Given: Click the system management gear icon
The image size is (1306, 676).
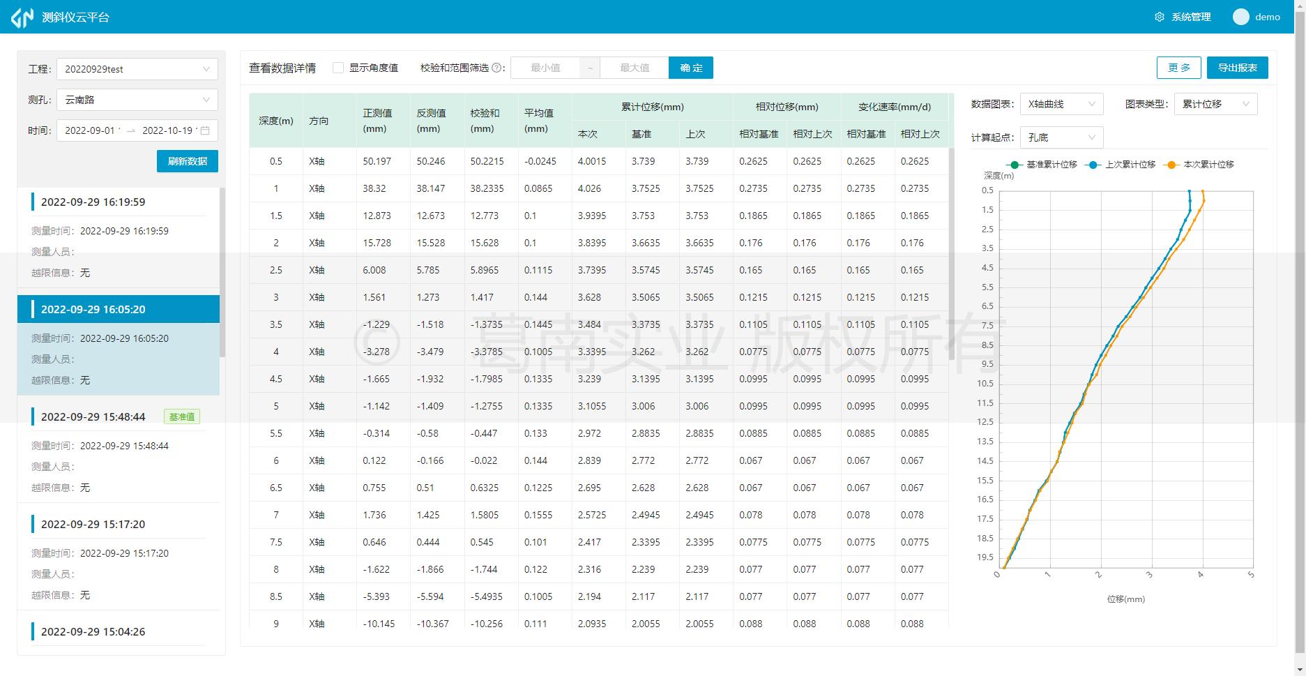Looking at the screenshot, I should tap(1160, 17).
